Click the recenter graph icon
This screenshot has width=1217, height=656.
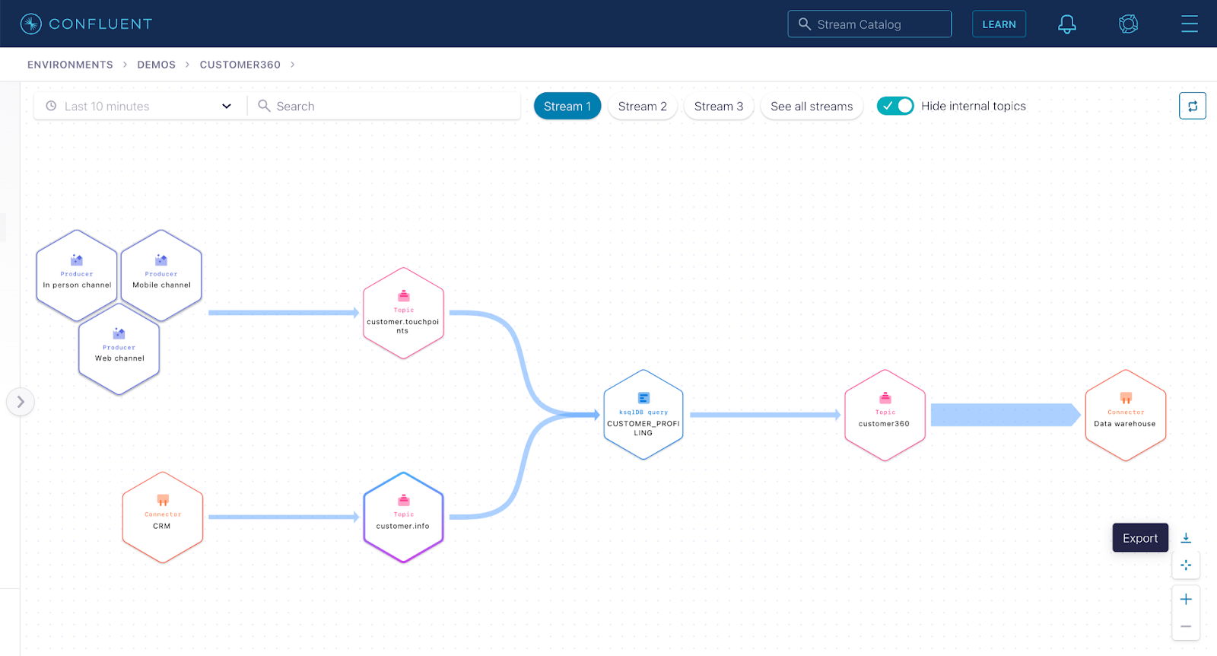pos(1186,565)
